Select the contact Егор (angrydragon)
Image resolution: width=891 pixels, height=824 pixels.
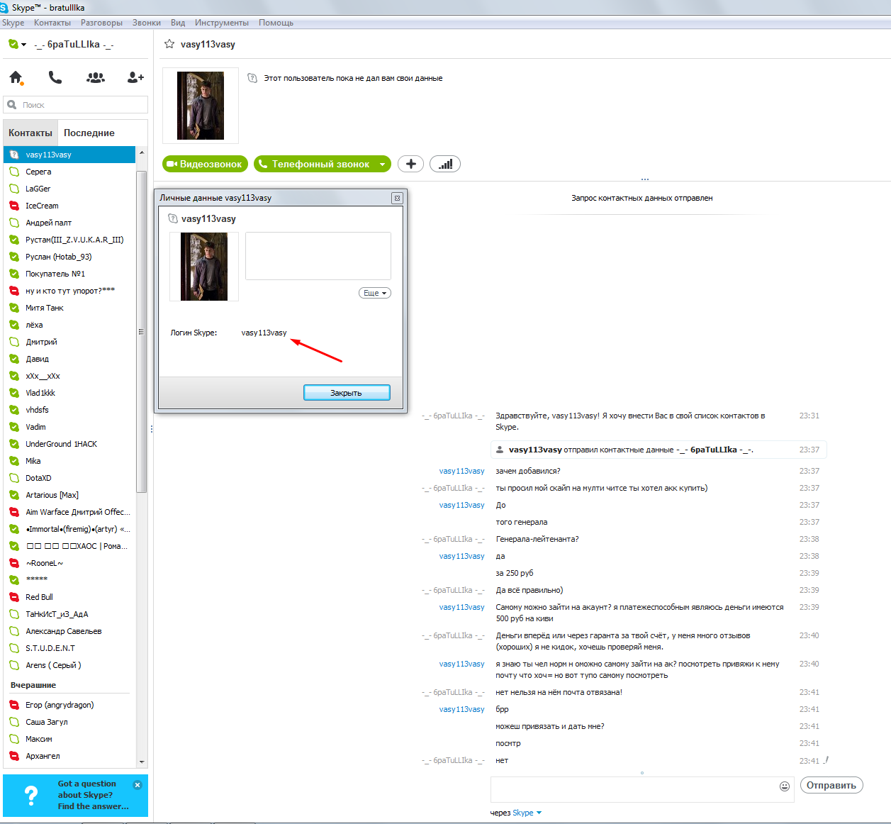pyautogui.click(x=69, y=705)
